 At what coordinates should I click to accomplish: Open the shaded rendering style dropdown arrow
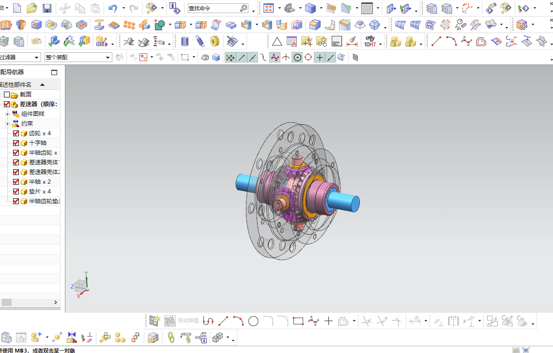(x=321, y=8)
